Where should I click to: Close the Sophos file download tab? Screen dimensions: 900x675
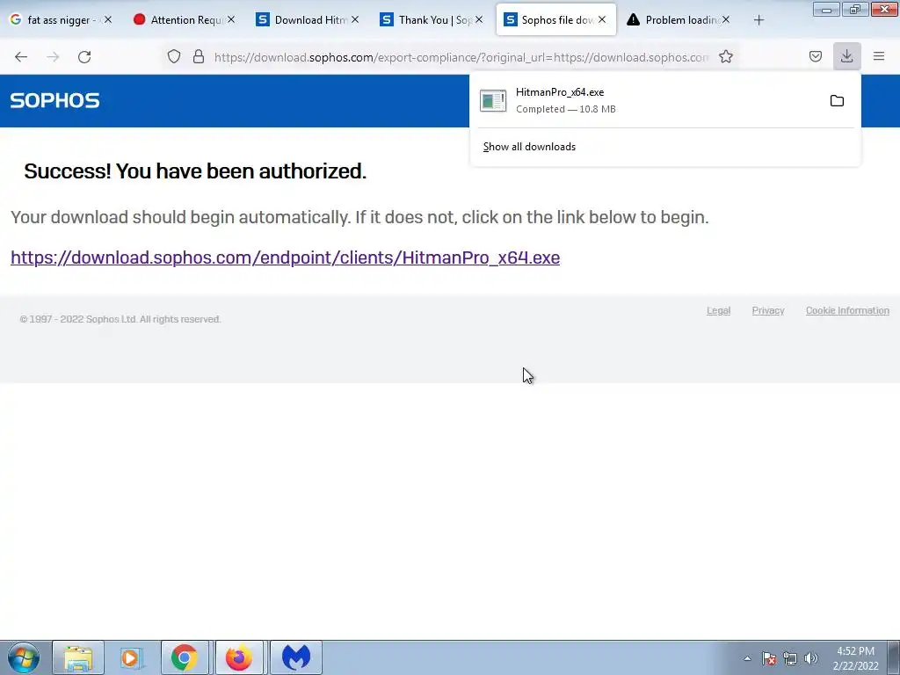601,19
